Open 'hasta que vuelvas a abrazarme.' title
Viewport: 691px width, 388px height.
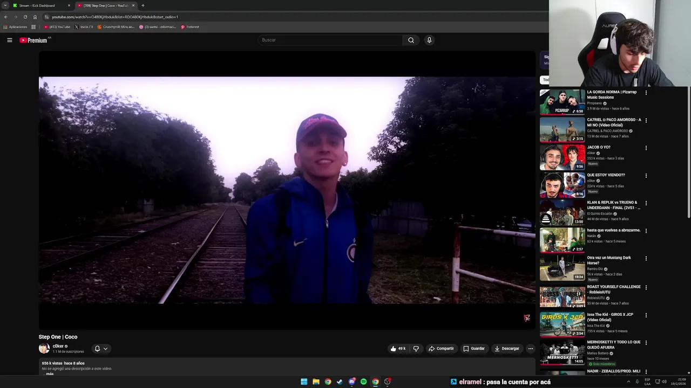point(614,230)
